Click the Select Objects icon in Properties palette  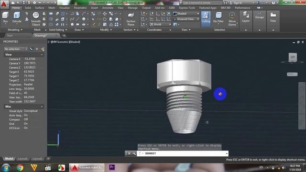pos(37,49)
